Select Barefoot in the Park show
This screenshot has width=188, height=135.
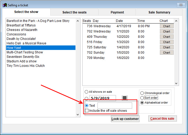pyautogui.click(x=41, y=21)
